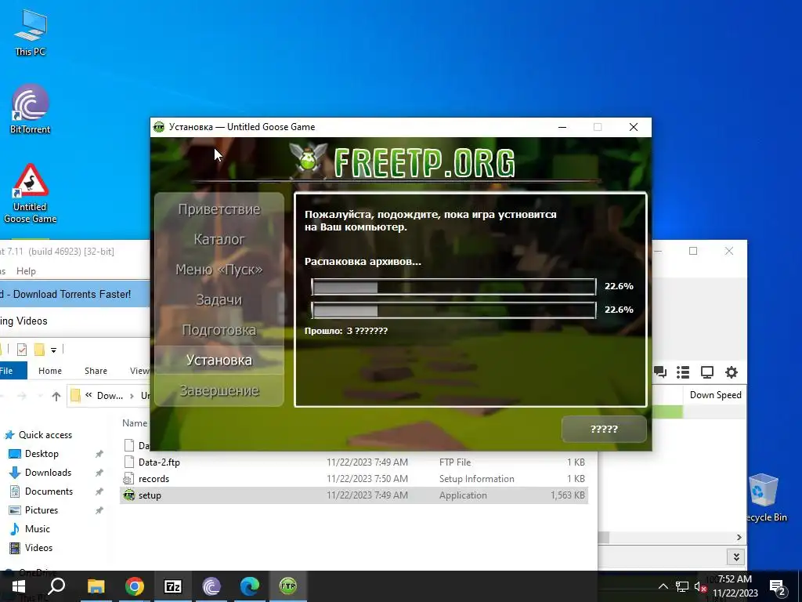Click muted volume tray icon
The width and height of the screenshot is (802, 602).
[x=700, y=586]
